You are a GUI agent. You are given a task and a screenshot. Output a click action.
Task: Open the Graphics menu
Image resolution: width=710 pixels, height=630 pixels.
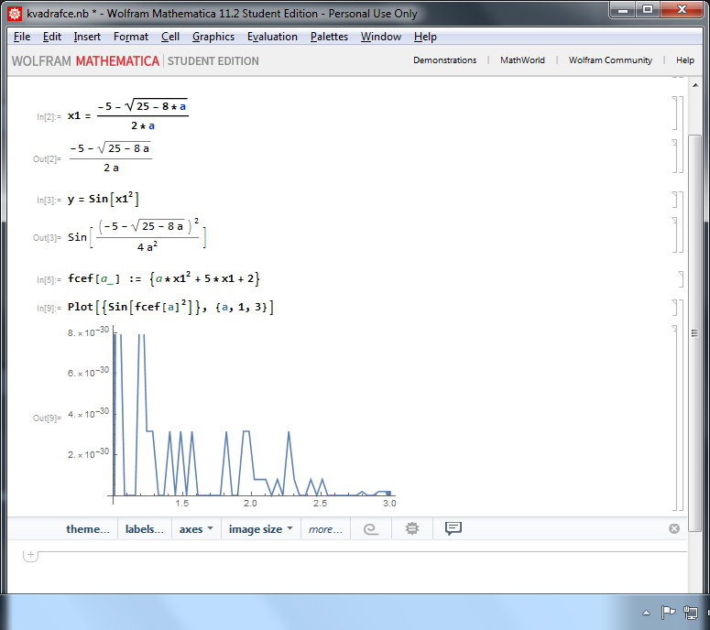click(x=213, y=37)
